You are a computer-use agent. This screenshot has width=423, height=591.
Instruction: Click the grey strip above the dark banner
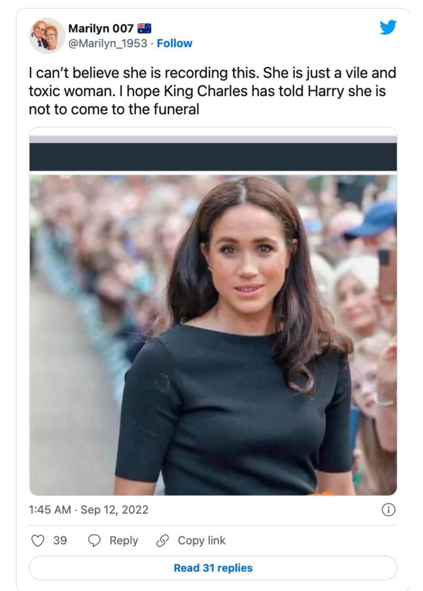point(213,139)
